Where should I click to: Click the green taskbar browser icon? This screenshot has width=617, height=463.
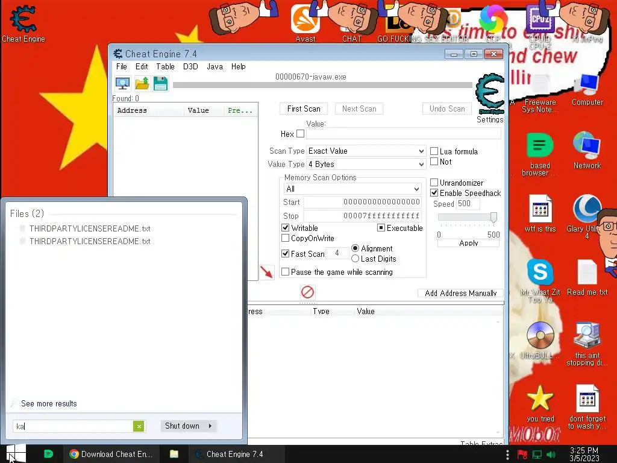[48, 453]
